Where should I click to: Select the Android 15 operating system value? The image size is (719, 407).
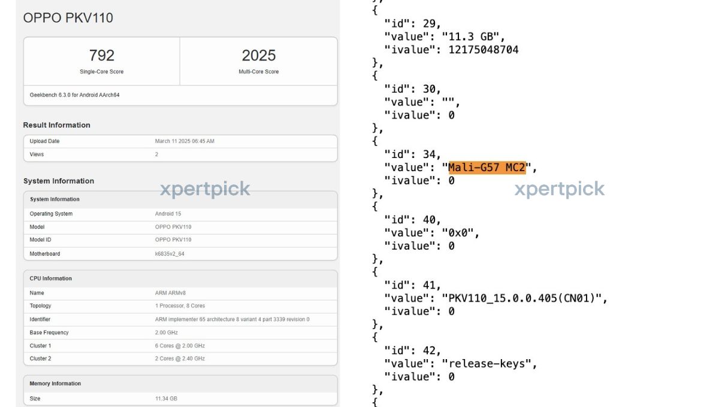[168, 214]
